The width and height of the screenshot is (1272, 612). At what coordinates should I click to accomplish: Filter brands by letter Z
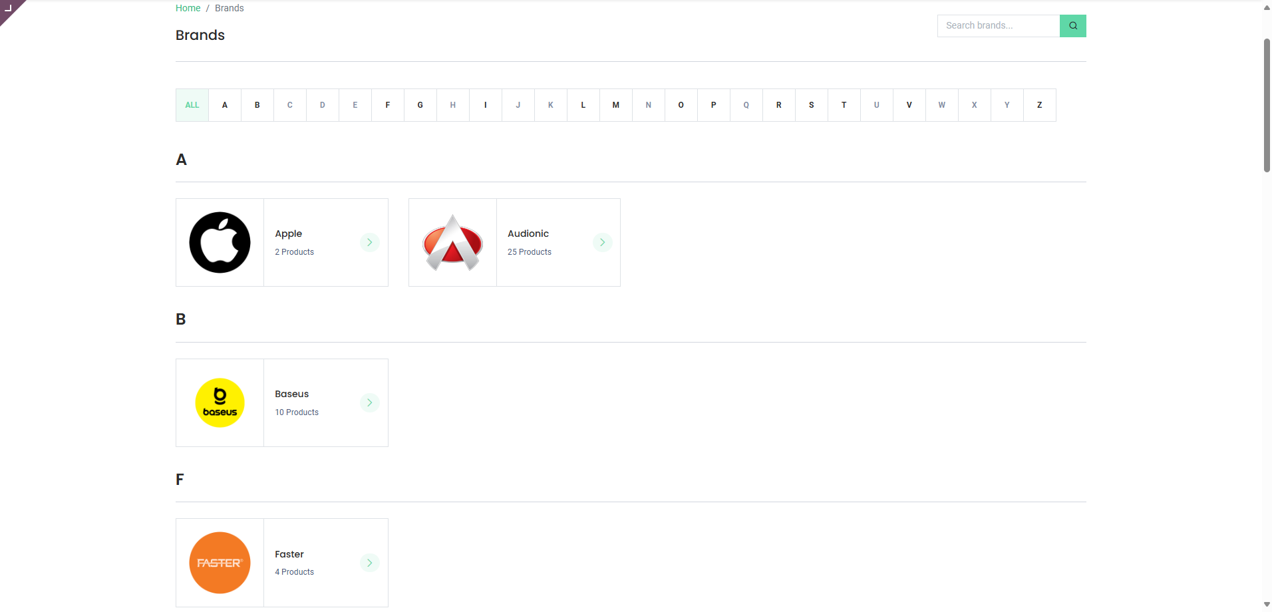[x=1040, y=105]
